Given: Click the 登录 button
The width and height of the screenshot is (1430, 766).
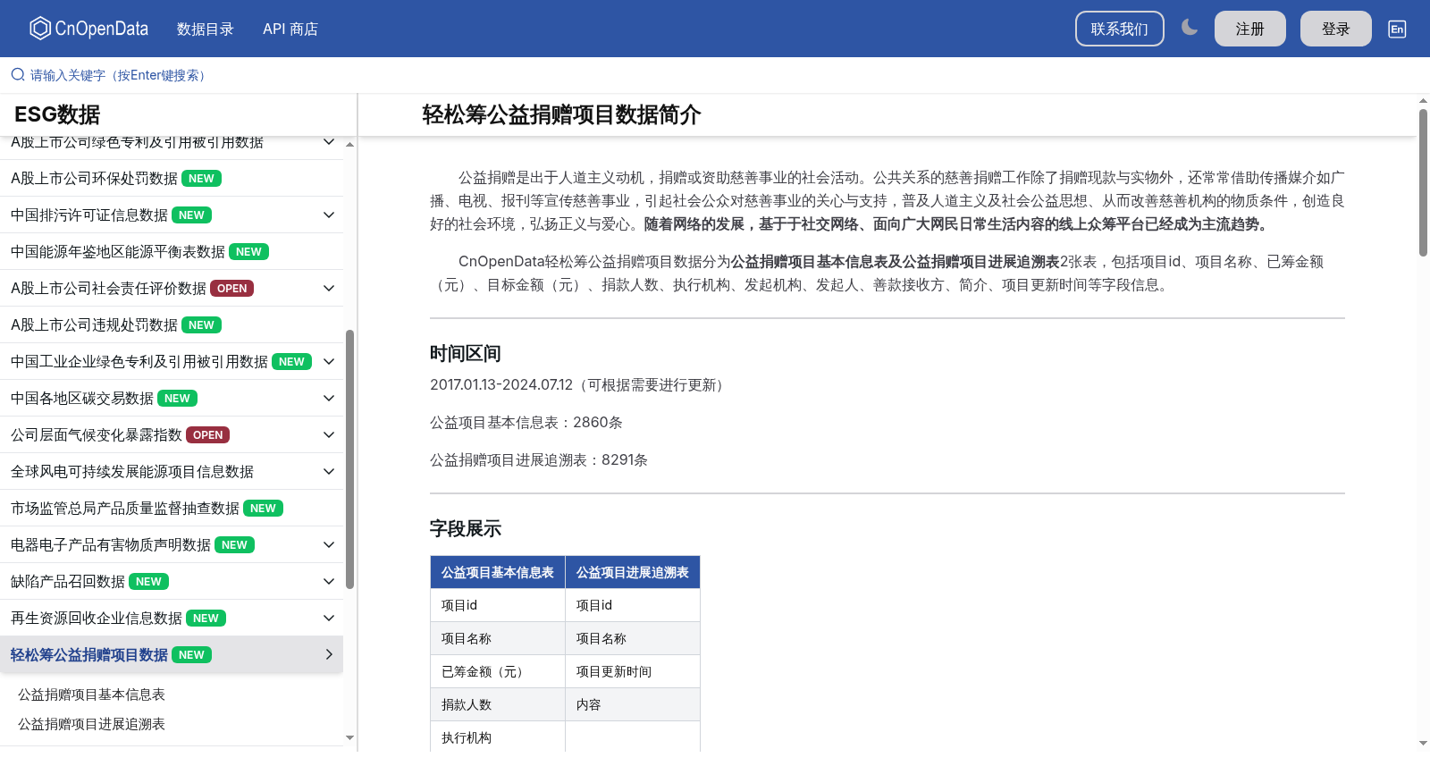Looking at the screenshot, I should point(1335,29).
